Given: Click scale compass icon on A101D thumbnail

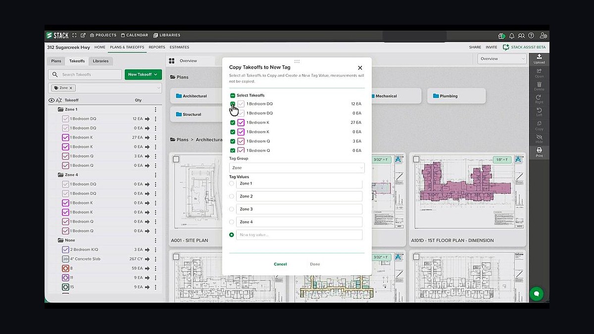Looking at the screenshot, I should [x=518, y=160].
